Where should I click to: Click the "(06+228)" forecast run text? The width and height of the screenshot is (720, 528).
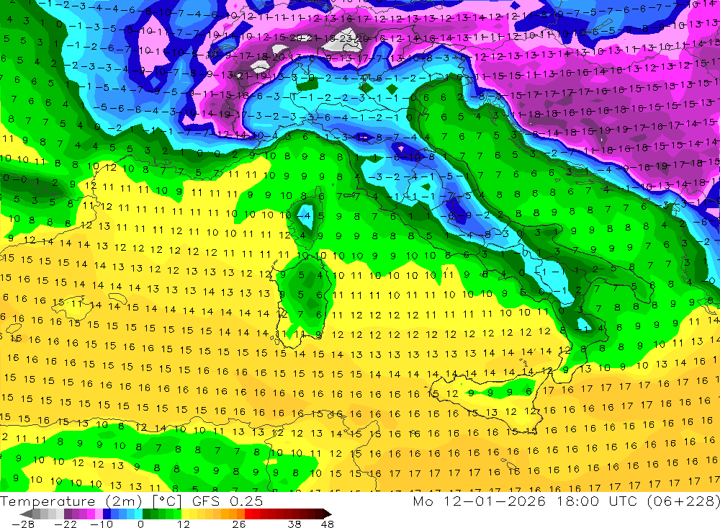(x=683, y=501)
